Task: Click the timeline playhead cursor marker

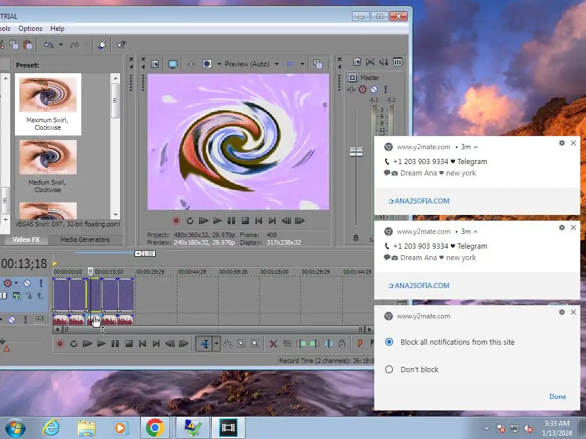Action: (90, 272)
